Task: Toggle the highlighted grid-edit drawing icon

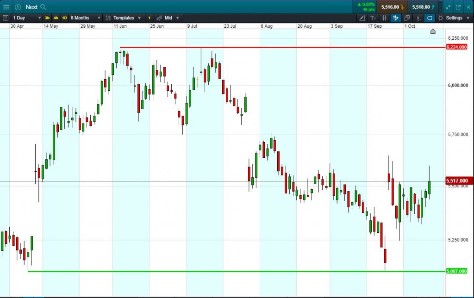Action: click(395, 18)
